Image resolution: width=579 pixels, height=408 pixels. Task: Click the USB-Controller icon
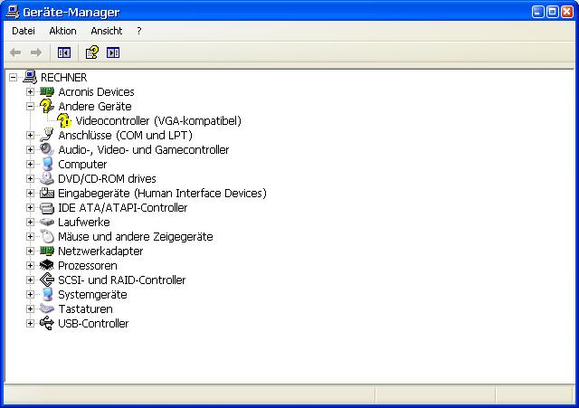[x=47, y=323]
